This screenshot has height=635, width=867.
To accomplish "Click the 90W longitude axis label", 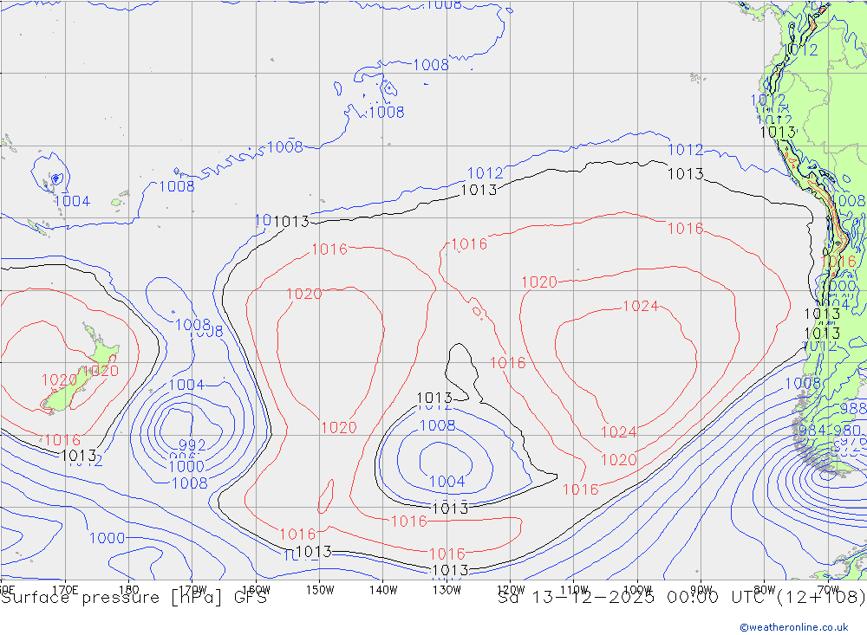I will [701, 590].
